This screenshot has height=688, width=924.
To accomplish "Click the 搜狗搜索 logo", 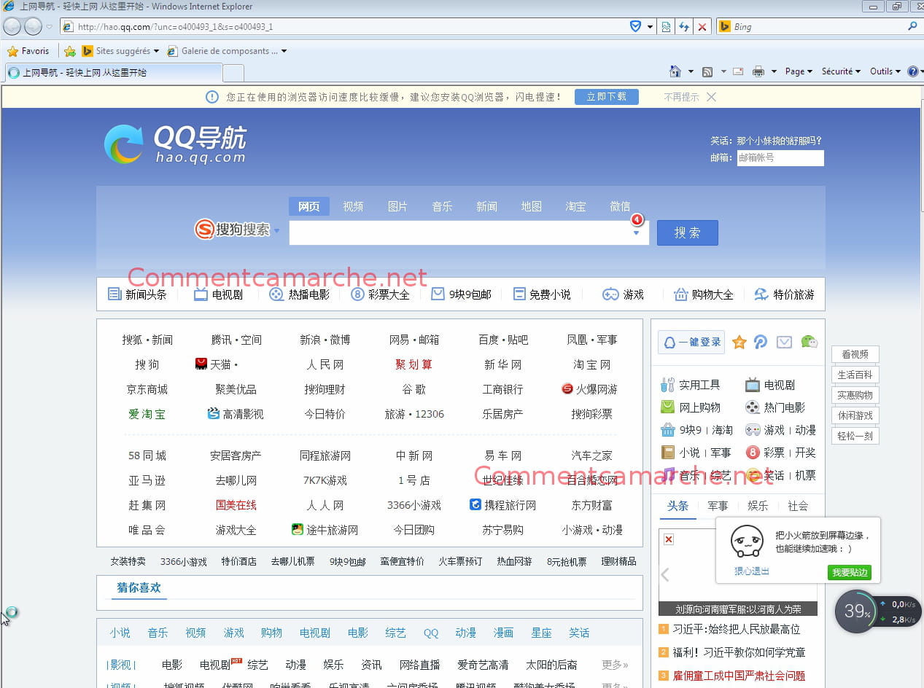I will (233, 230).
